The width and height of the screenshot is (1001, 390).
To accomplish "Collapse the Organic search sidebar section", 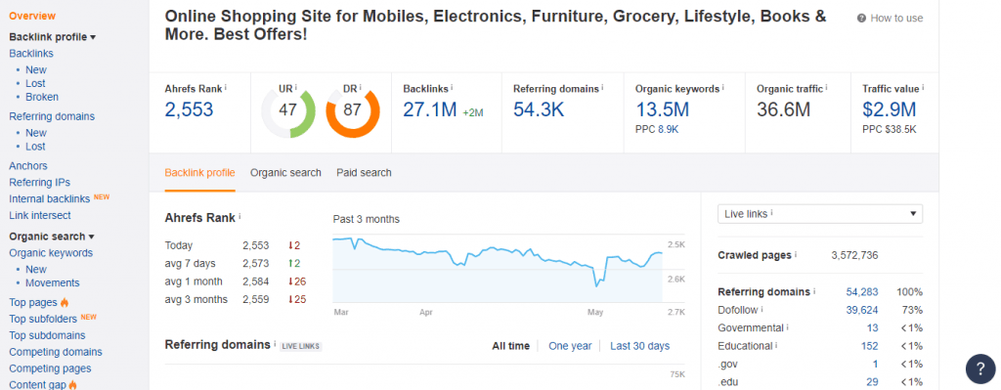I will coord(52,237).
